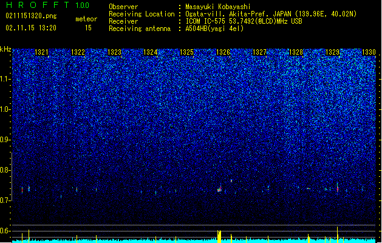This screenshot has height=243, width=382.
Task: Click the 0.7 kHz frequency tick label
Action: (5, 200)
